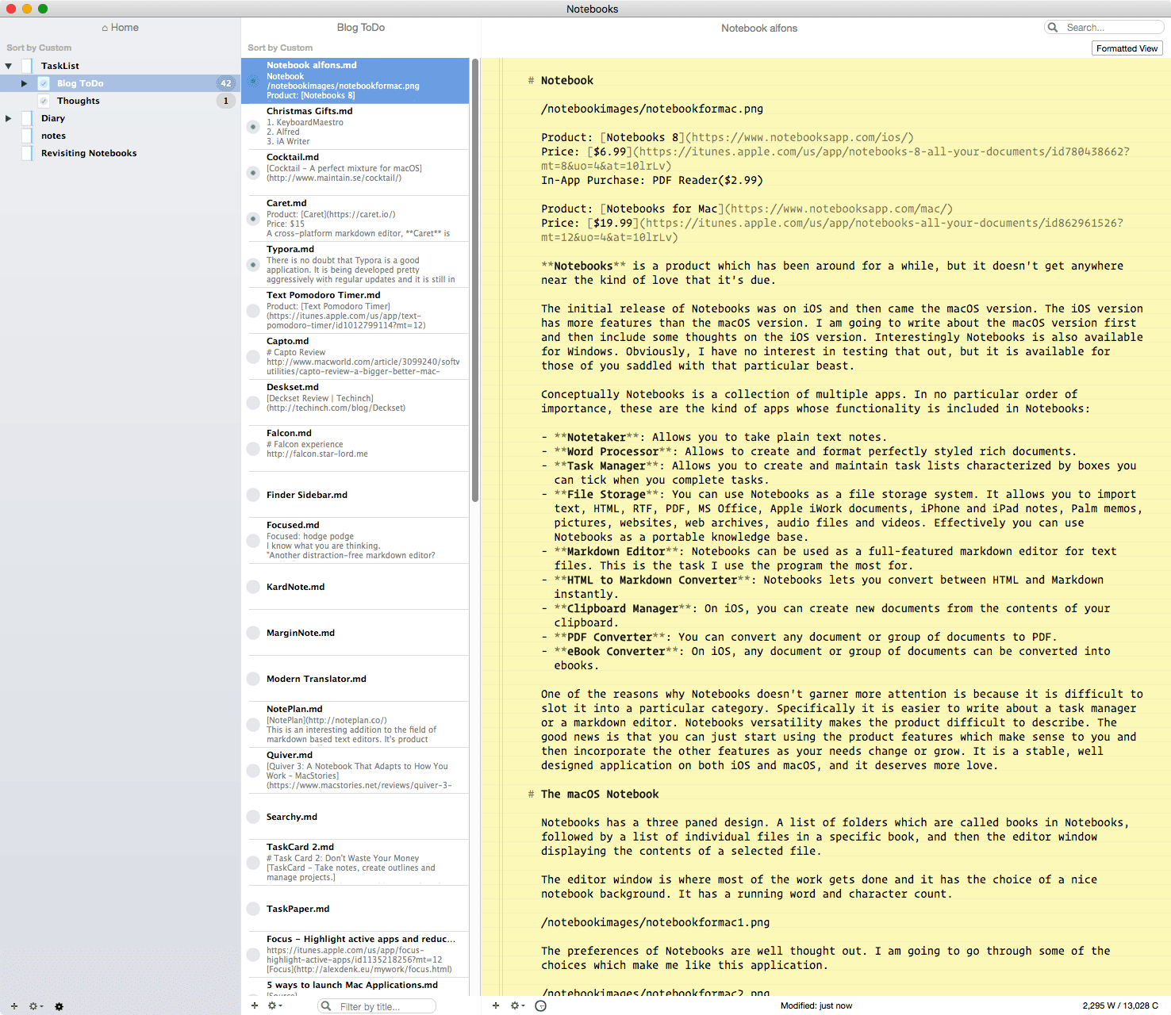Select the Thoughts list

coord(119,101)
